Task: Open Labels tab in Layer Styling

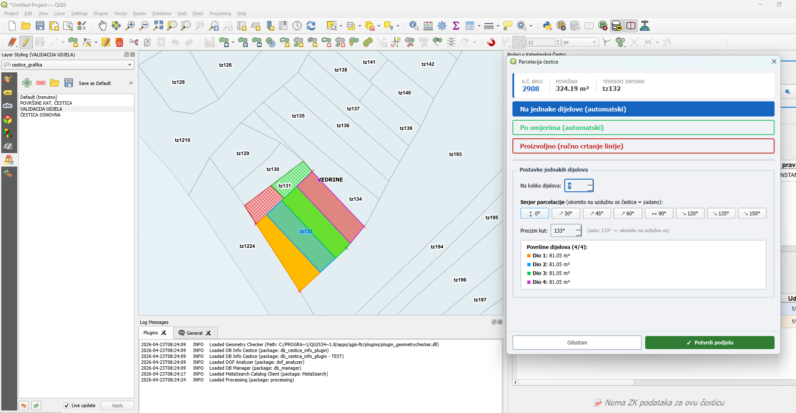Action: click(x=8, y=93)
